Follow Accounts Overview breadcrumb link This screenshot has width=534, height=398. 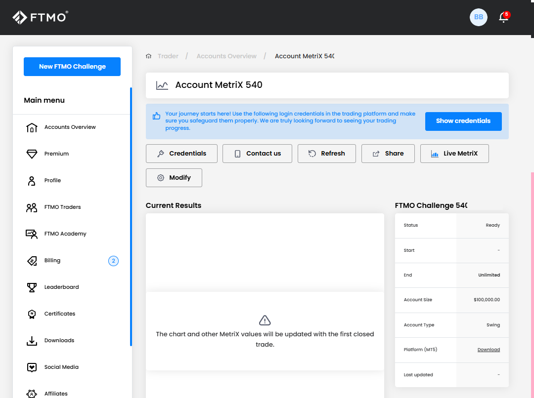pos(226,56)
